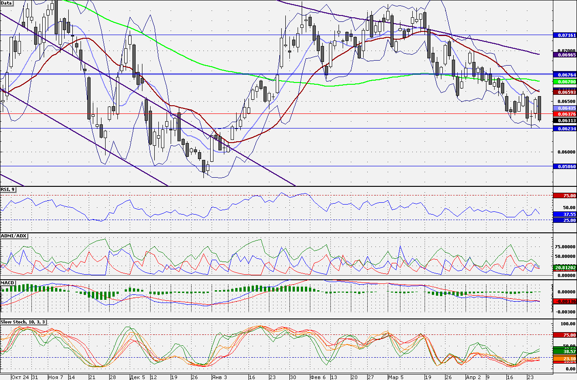This screenshot has width=577, height=380.
Task: Select the blue 0.06234 support level tag
Action: point(565,128)
